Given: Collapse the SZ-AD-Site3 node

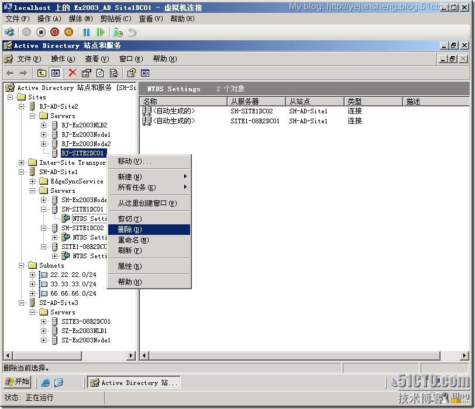Looking at the screenshot, I should (x=21, y=303).
